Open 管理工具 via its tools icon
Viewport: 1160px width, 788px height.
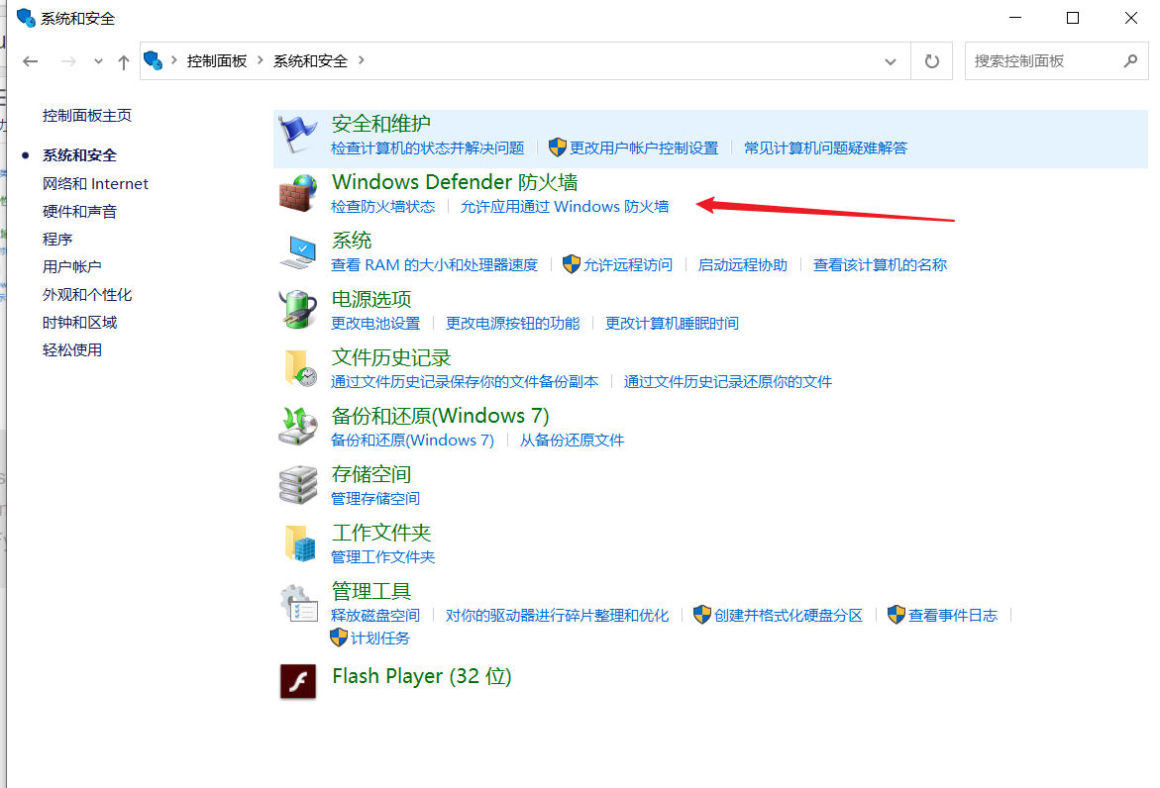click(x=297, y=601)
